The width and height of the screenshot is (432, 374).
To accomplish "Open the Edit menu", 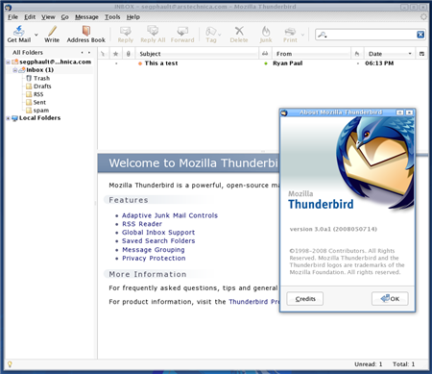I will pyautogui.click(x=30, y=17).
